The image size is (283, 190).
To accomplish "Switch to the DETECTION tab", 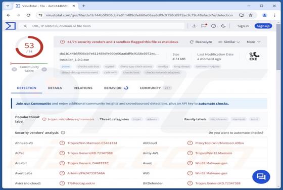I will click(26, 88).
